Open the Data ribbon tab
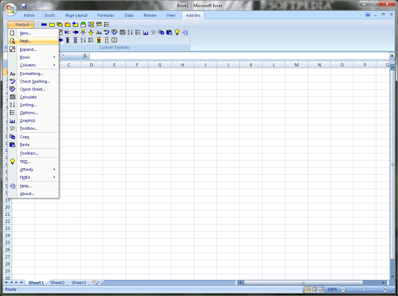The image size is (398, 296). click(129, 15)
